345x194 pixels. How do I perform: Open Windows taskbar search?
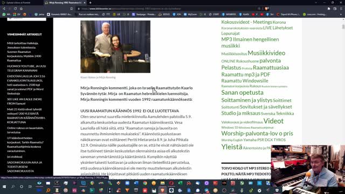coord(13,186)
